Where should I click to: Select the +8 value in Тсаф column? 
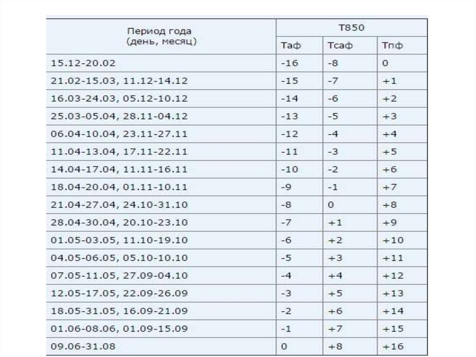[335, 346]
